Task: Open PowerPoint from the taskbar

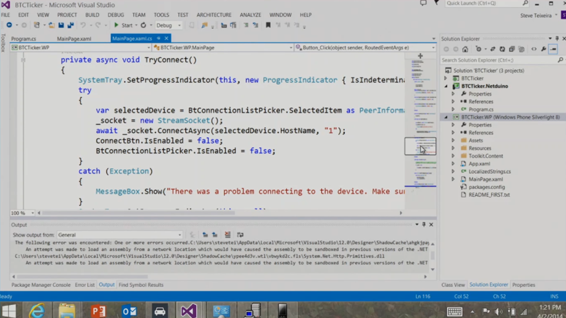Action: 98,310
